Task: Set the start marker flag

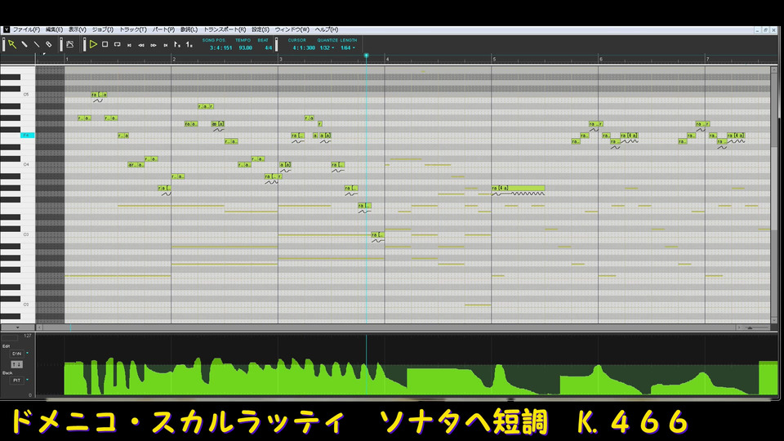Action: tap(177, 44)
